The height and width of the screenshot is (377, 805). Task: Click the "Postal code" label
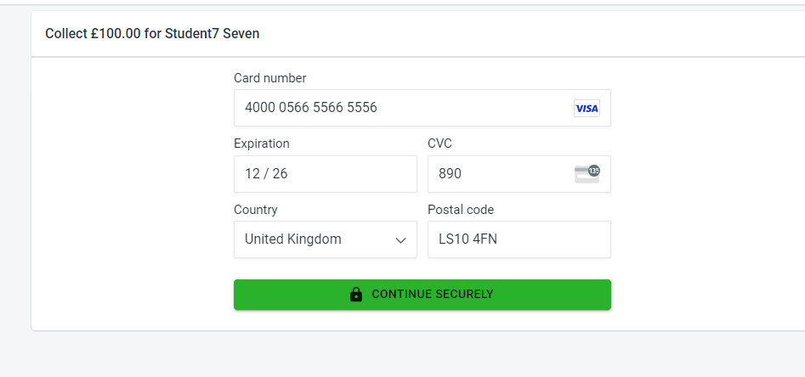click(461, 210)
